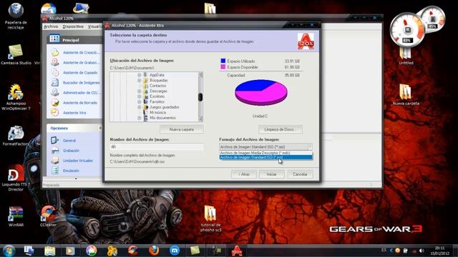Click the Principal panel header icon
The width and height of the screenshot is (458, 257).
pos(54,39)
